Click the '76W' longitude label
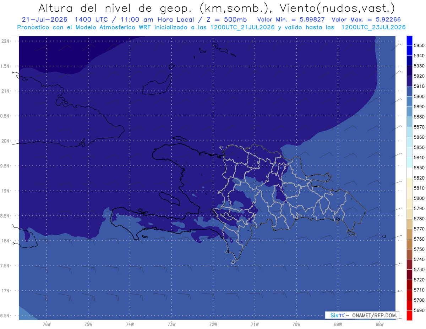 click(47, 324)
